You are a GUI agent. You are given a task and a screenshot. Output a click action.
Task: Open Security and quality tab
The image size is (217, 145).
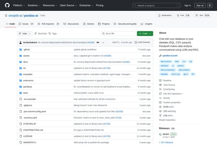(125, 24)
